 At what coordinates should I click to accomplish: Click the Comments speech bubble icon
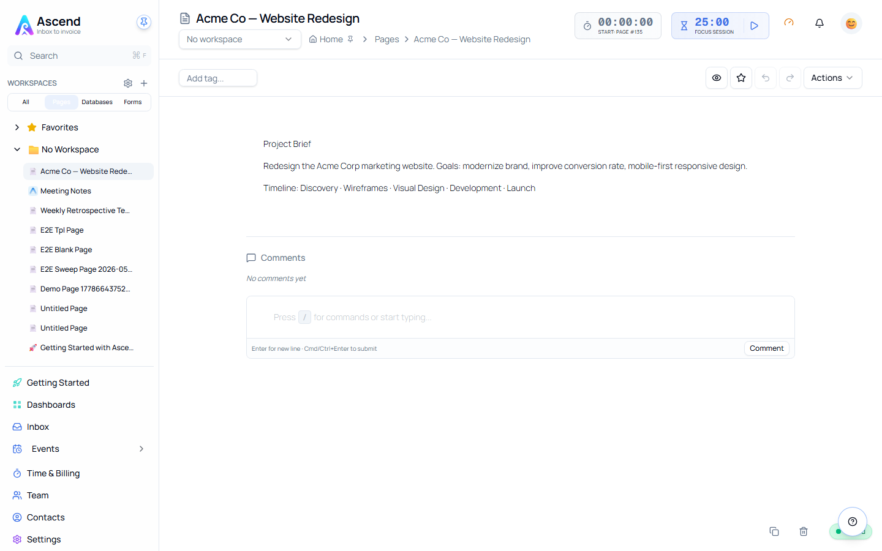[251, 258]
